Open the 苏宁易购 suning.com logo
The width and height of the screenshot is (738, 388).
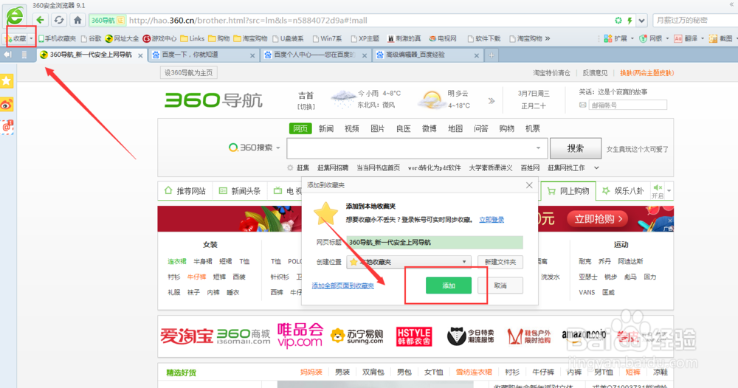(357, 336)
